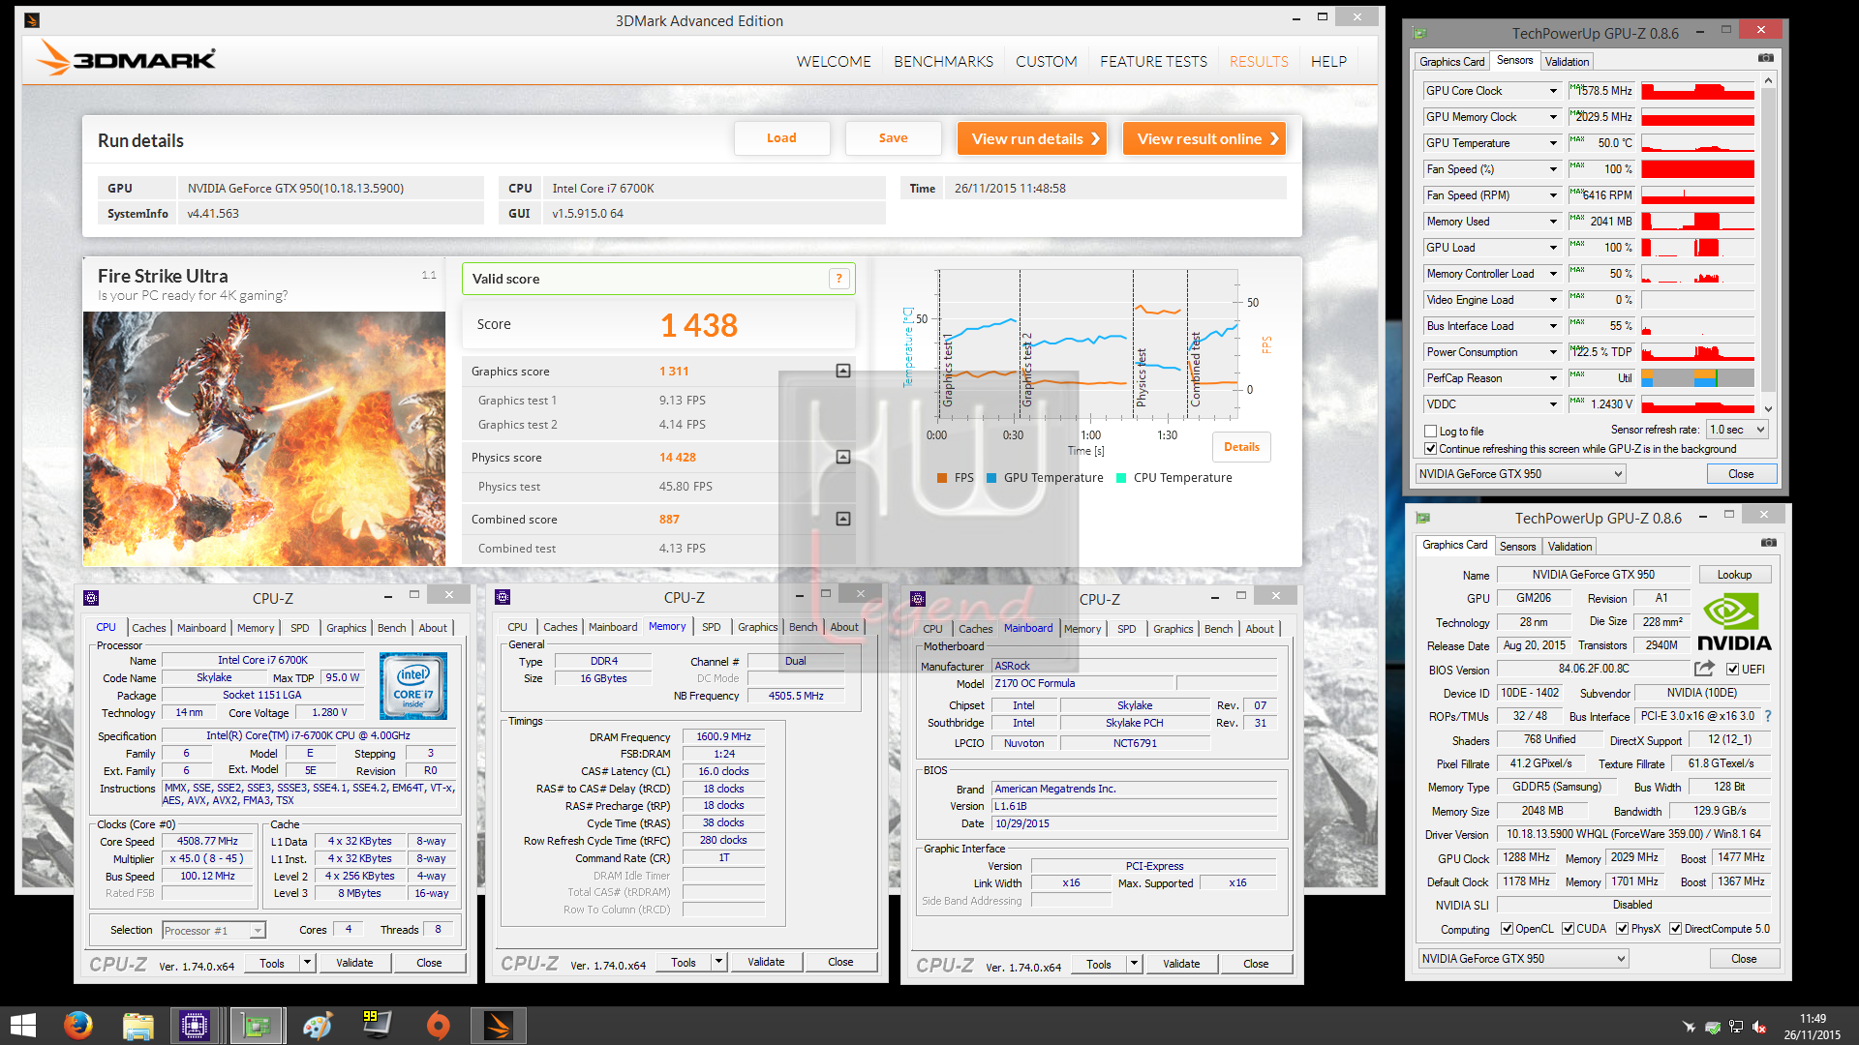Open the Paint taskbar icon
The height and width of the screenshot is (1045, 1859).
tap(317, 1025)
